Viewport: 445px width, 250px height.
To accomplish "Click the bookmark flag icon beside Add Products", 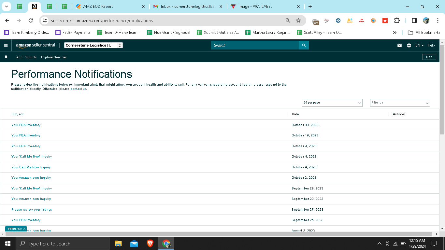I will tap(6, 57).
